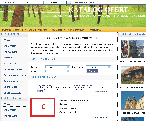Open the right Google ad link about obozy i kolonie

click(x=84, y=85)
